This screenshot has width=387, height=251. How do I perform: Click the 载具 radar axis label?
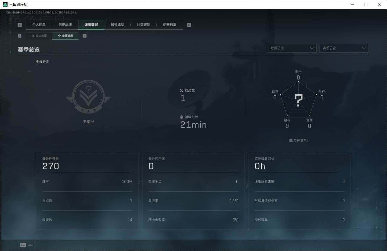275,91
